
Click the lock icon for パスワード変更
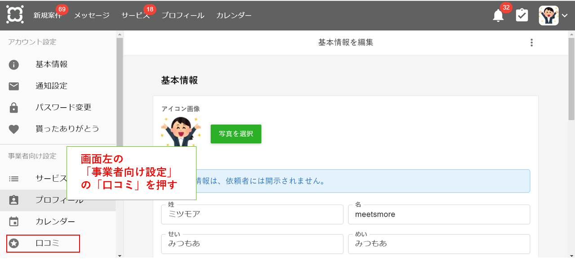pyautogui.click(x=14, y=108)
